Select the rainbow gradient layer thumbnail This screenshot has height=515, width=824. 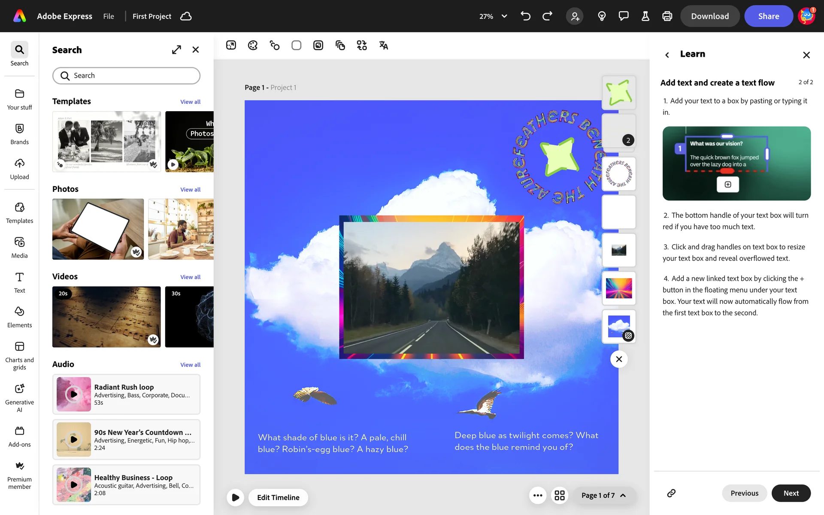[x=618, y=288]
